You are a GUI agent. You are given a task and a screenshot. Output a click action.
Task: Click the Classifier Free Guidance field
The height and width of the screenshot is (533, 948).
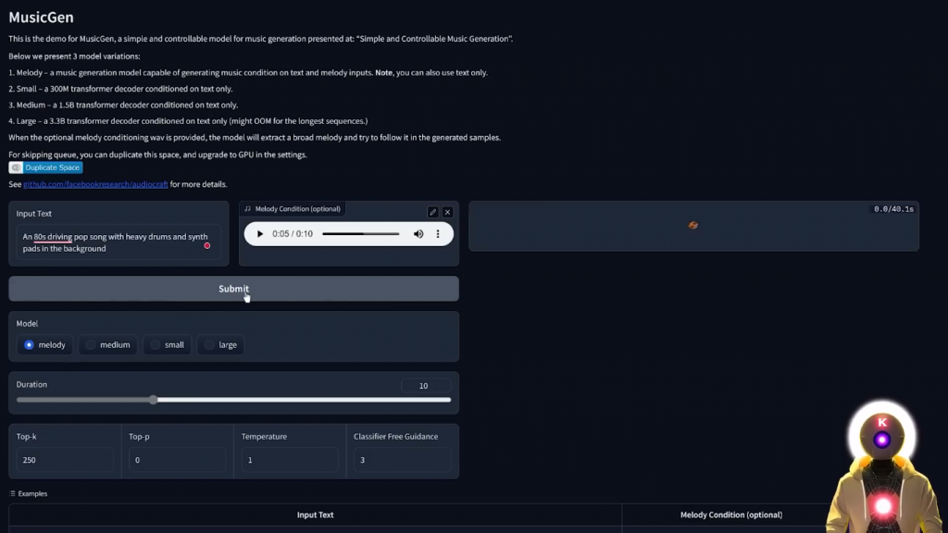coord(402,460)
